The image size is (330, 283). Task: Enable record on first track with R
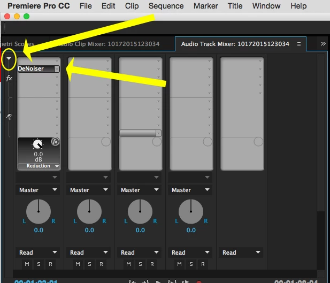pyautogui.click(x=50, y=264)
